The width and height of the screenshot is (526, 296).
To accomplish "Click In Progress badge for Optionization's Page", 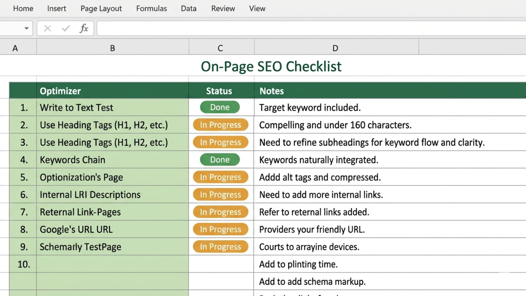I will (x=221, y=177).
